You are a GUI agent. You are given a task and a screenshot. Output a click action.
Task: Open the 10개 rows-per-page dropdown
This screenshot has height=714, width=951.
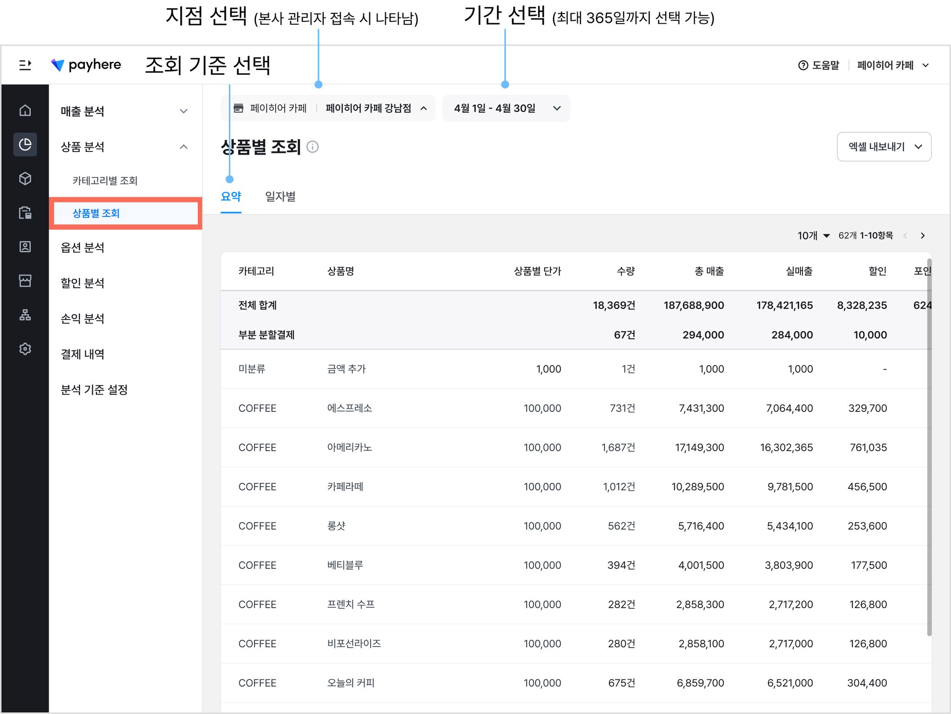[x=814, y=236]
